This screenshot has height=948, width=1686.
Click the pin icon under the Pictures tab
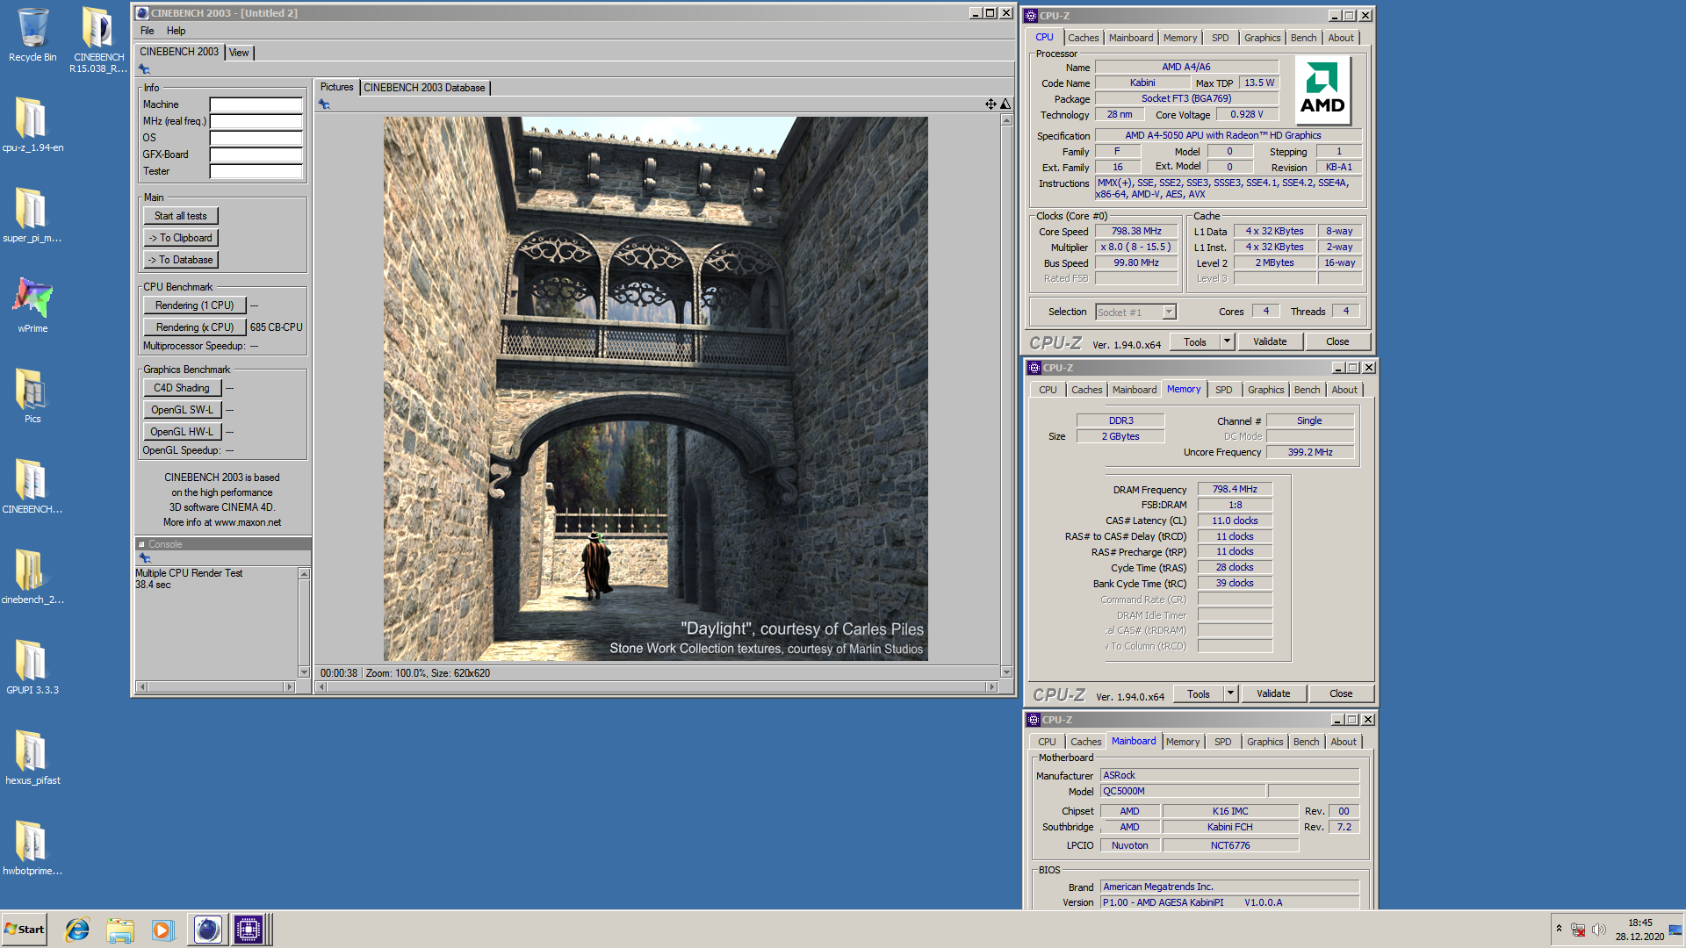pyautogui.click(x=324, y=104)
